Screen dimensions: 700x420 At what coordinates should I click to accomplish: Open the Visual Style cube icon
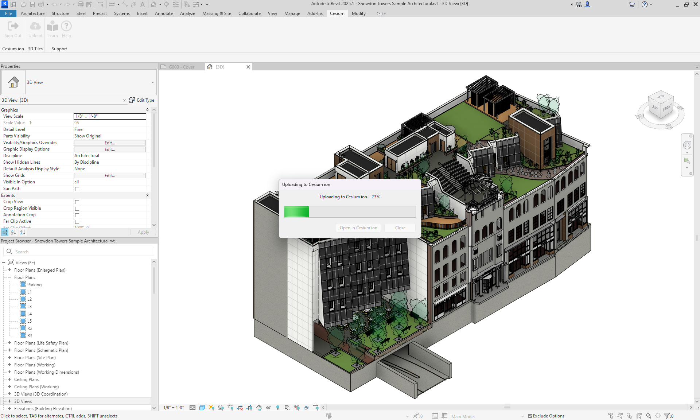[202, 408]
